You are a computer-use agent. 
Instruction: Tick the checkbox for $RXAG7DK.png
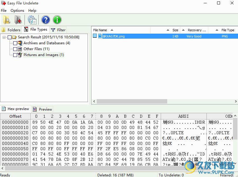pos(95,36)
